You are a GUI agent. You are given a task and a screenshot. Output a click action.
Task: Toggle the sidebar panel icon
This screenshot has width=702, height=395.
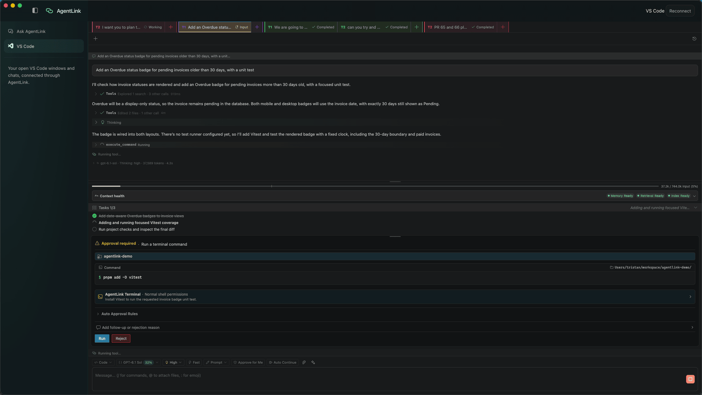coord(35,11)
